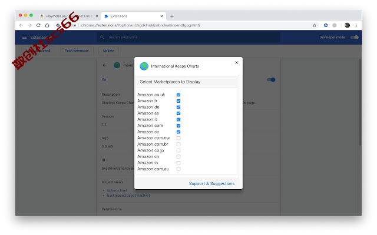The width and height of the screenshot is (377, 235).
Task: Bookmark this page with the star
Action: point(314,25)
